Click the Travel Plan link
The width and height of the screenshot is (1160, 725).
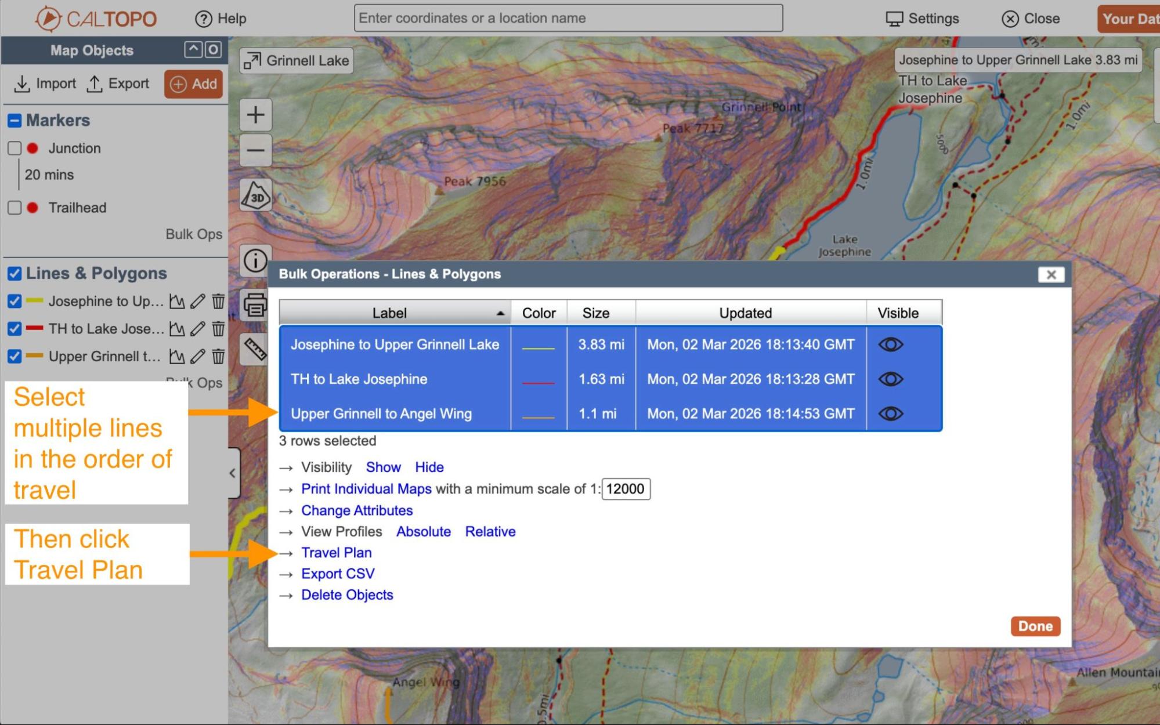tap(336, 553)
